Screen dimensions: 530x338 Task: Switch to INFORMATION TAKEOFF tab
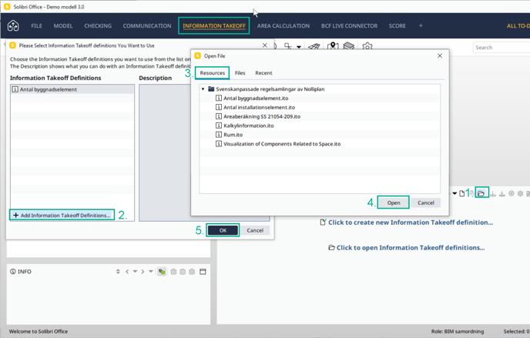pos(214,25)
